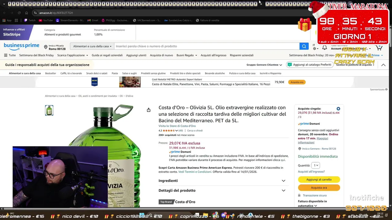392x220 pixels.
Task: Open the Scarica l'applicazione dropdown
Action: tap(73, 55)
